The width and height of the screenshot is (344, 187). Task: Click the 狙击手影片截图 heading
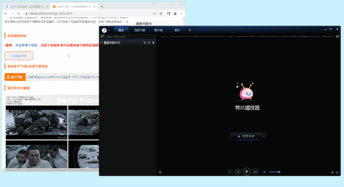pos(18,88)
